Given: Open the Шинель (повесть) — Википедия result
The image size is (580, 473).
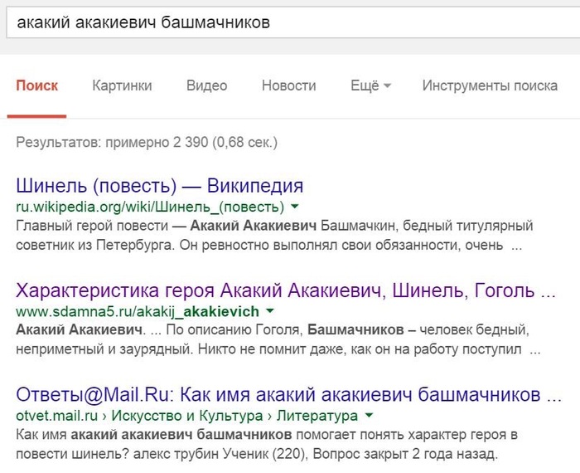Looking at the screenshot, I should point(159,185).
